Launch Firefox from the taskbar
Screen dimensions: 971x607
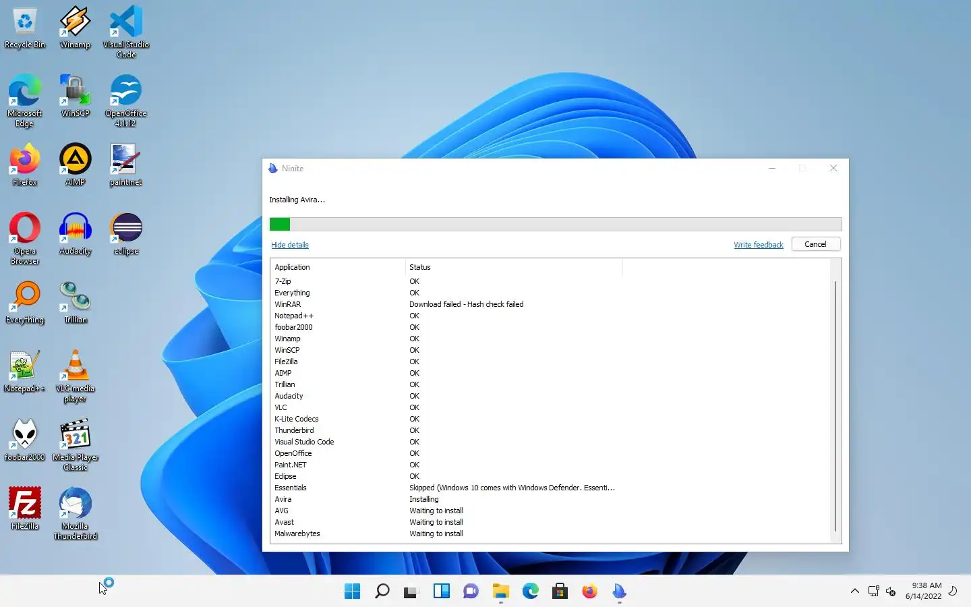pos(589,591)
